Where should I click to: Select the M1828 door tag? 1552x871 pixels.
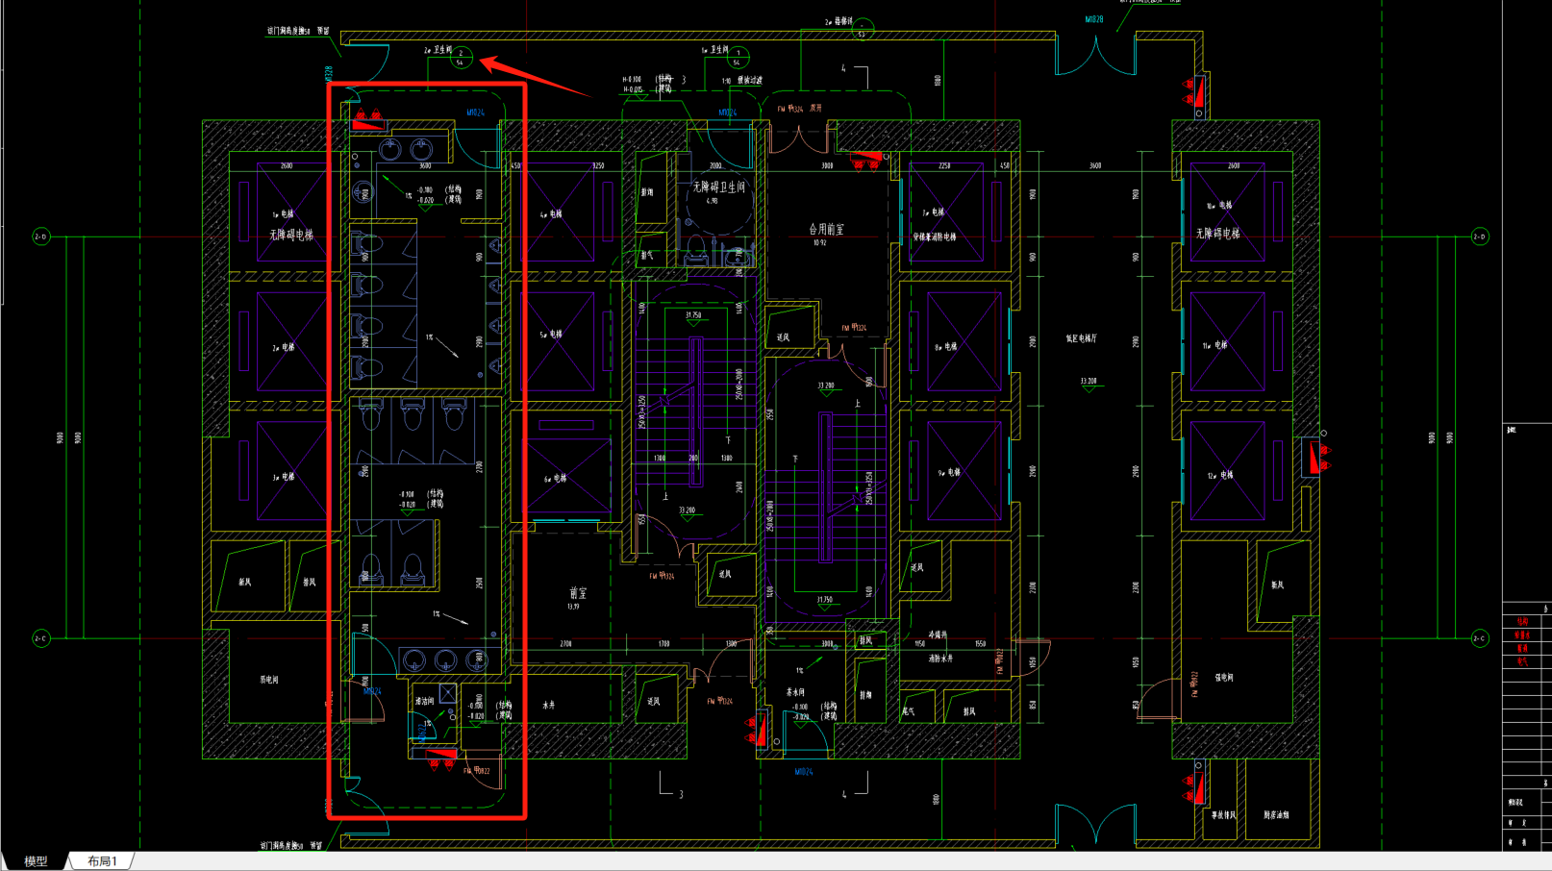(1094, 19)
